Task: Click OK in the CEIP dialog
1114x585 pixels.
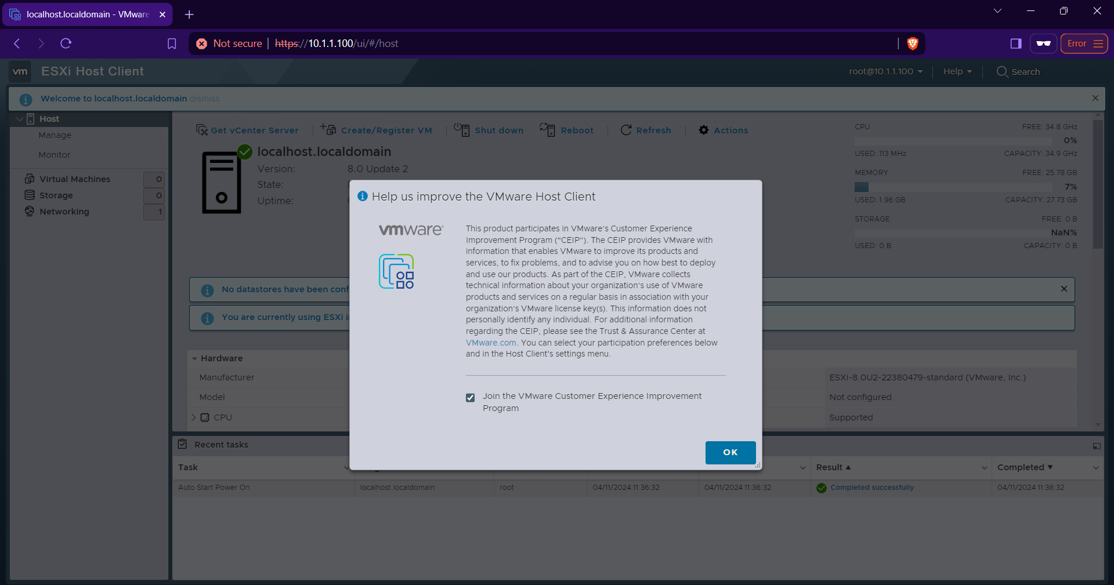Action: click(730, 452)
